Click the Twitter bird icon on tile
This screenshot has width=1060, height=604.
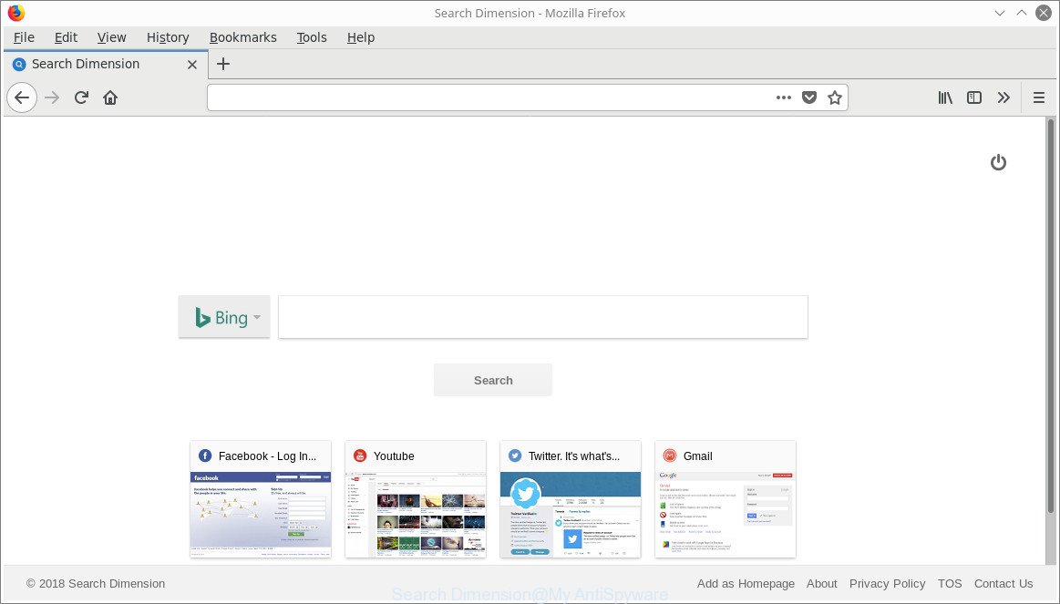(515, 456)
